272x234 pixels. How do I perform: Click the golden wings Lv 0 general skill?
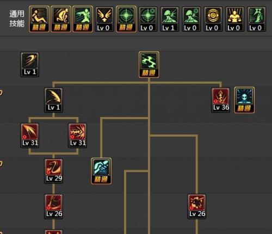coord(104,19)
